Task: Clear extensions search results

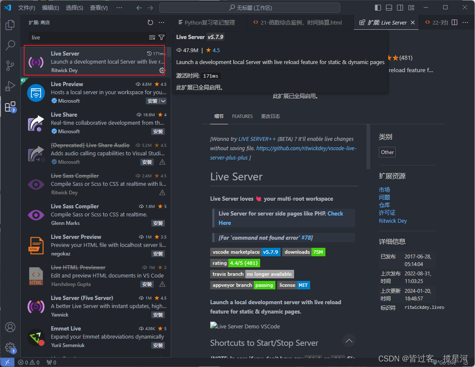Action: [152, 37]
